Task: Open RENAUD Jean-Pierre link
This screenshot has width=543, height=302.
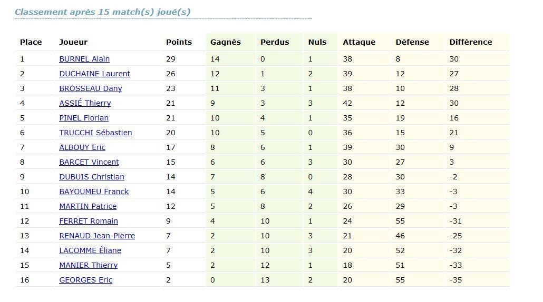Action: pos(97,236)
